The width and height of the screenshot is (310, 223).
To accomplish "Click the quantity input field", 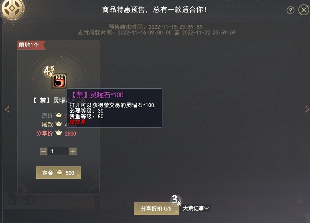I will point(58,152).
